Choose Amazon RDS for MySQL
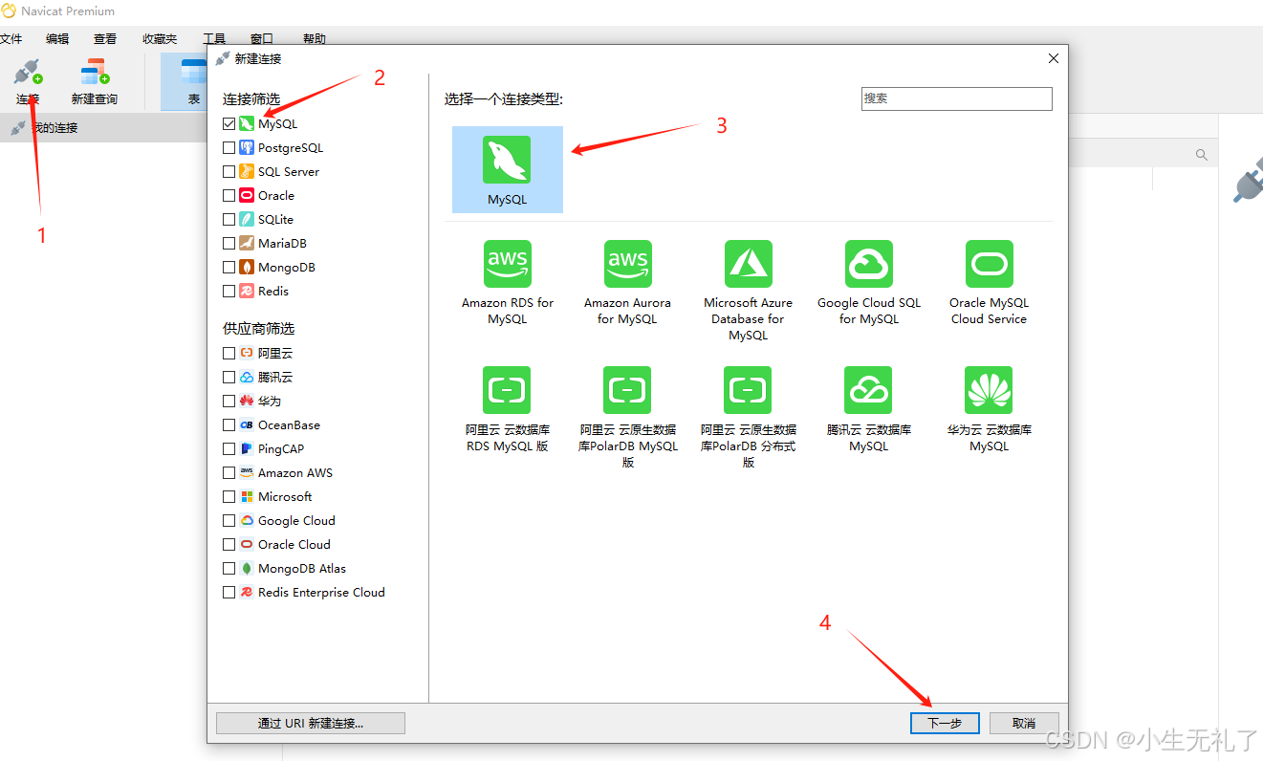The height and width of the screenshot is (761, 1263). [x=507, y=283]
